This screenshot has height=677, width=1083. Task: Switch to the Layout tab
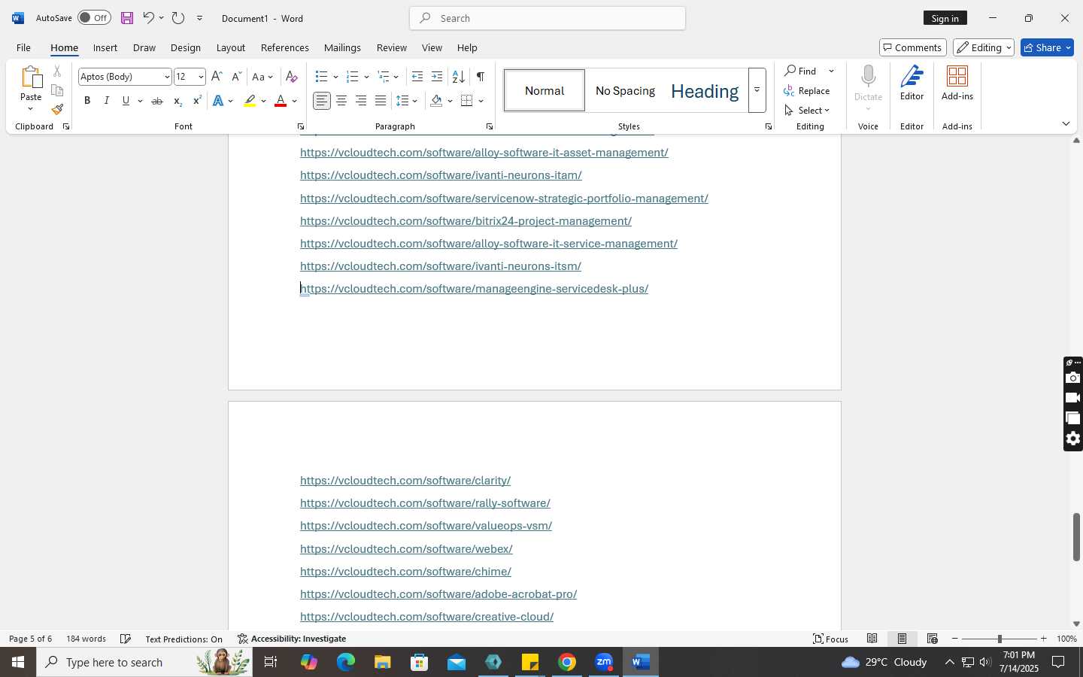(x=231, y=47)
